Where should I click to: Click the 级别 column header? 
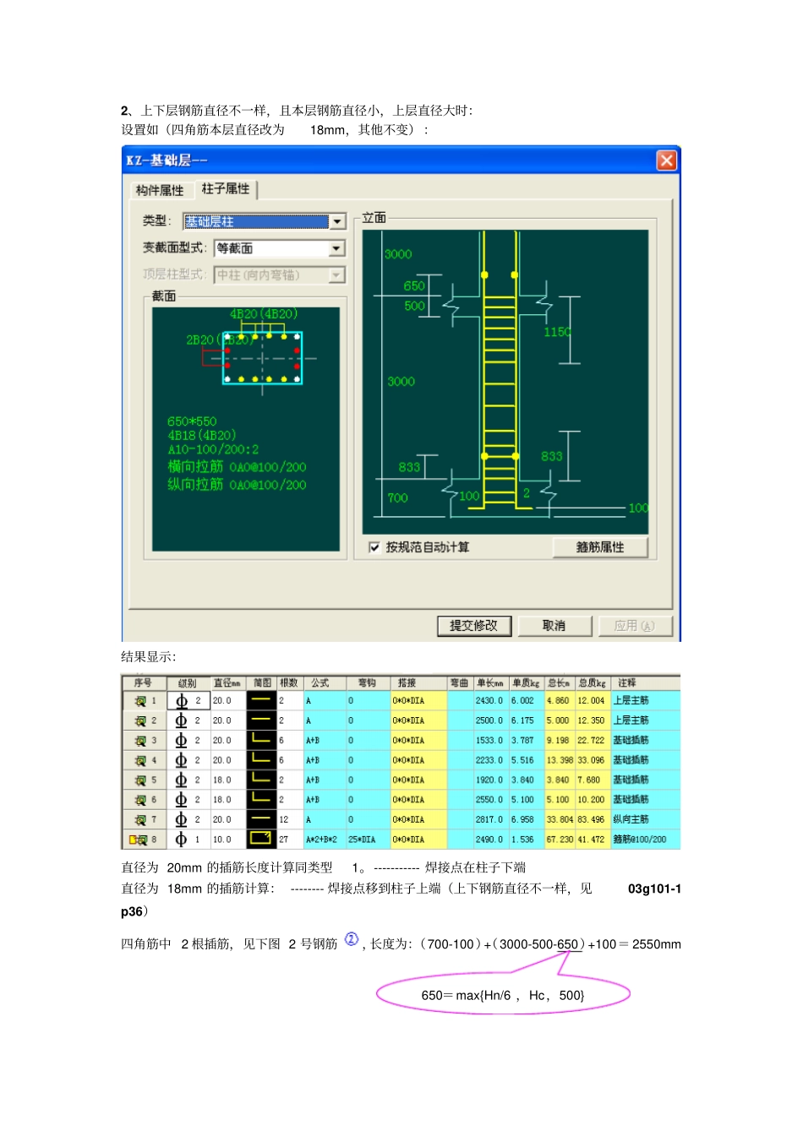tap(188, 682)
